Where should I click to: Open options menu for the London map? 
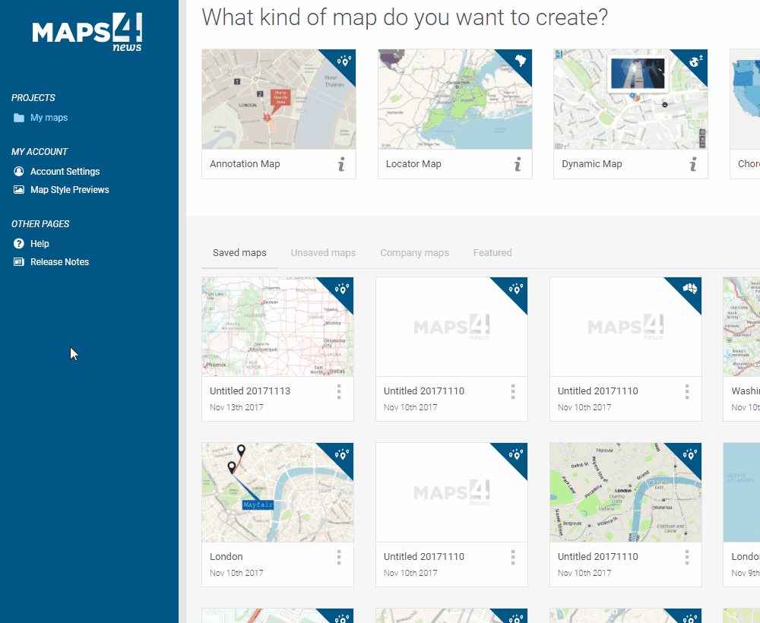point(339,557)
